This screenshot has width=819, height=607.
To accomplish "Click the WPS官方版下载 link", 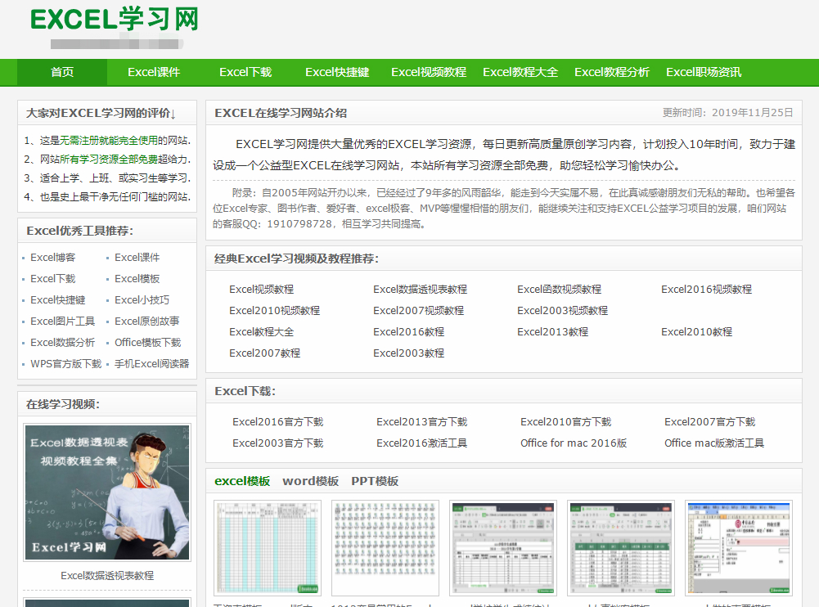I will pos(65,363).
